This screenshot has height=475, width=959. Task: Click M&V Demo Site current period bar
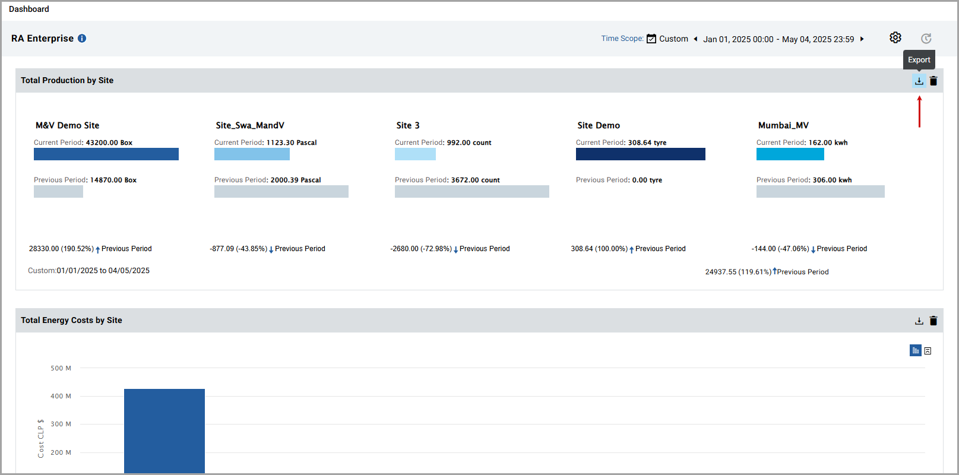pyautogui.click(x=106, y=154)
